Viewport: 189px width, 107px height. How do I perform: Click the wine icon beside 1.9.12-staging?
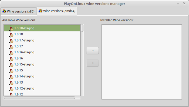[11, 88]
